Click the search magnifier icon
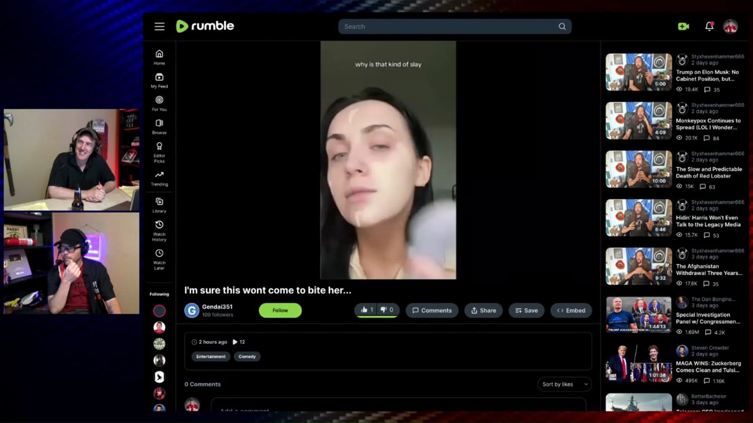Image resolution: width=753 pixels, height=423 pixels. tap(562, 26)
